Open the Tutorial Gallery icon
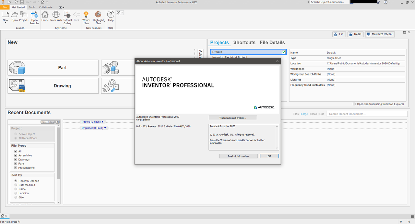 coord(67,15)
